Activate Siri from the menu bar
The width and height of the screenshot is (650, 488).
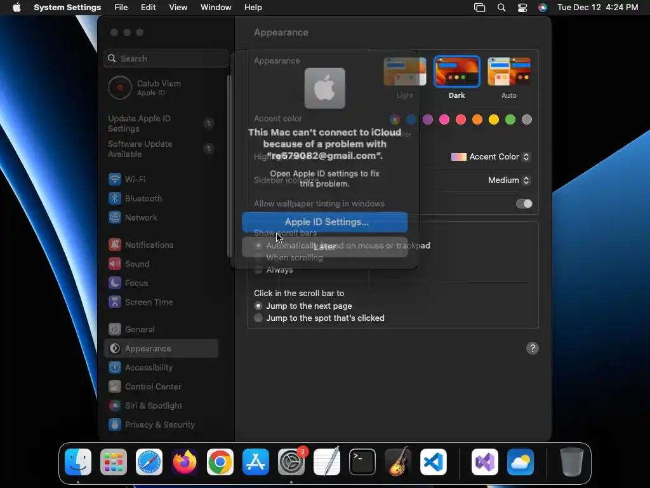point(543,8)
